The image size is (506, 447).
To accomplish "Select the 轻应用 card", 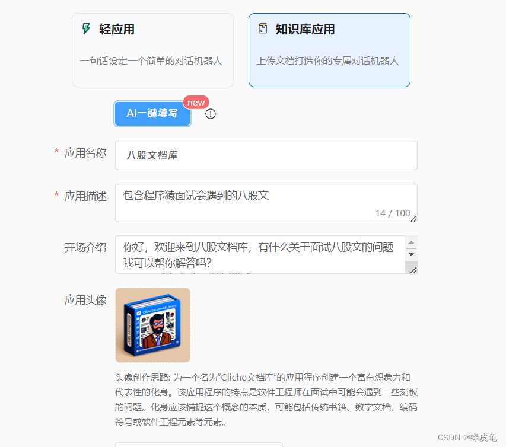I will point(152,50).
